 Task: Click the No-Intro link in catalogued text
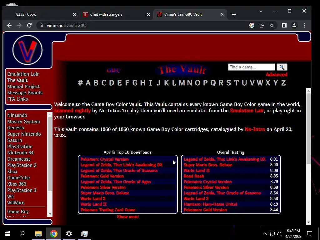(x=255, y=129)
